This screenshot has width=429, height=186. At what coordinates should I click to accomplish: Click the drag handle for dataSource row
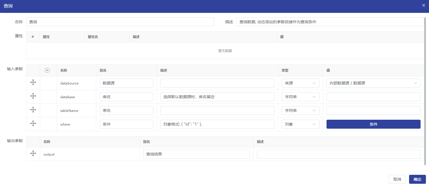point(33,83)
